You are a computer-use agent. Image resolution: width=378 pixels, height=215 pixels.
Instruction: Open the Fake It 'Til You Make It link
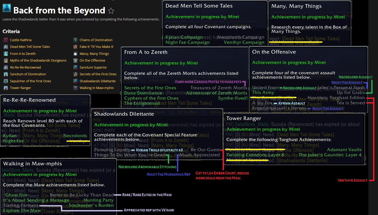(97, 47)
